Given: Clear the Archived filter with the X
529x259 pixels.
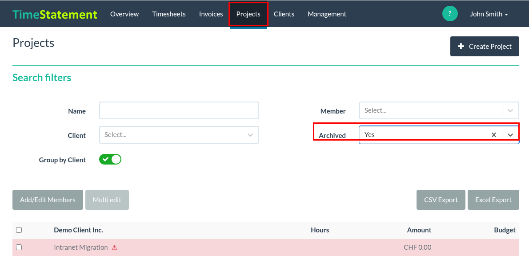Looking at the screenshot, I should 493,135.
